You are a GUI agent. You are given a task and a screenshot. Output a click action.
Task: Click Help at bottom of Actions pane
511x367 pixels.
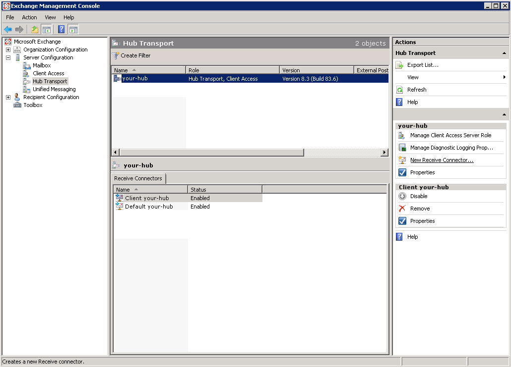click(412, 237)
